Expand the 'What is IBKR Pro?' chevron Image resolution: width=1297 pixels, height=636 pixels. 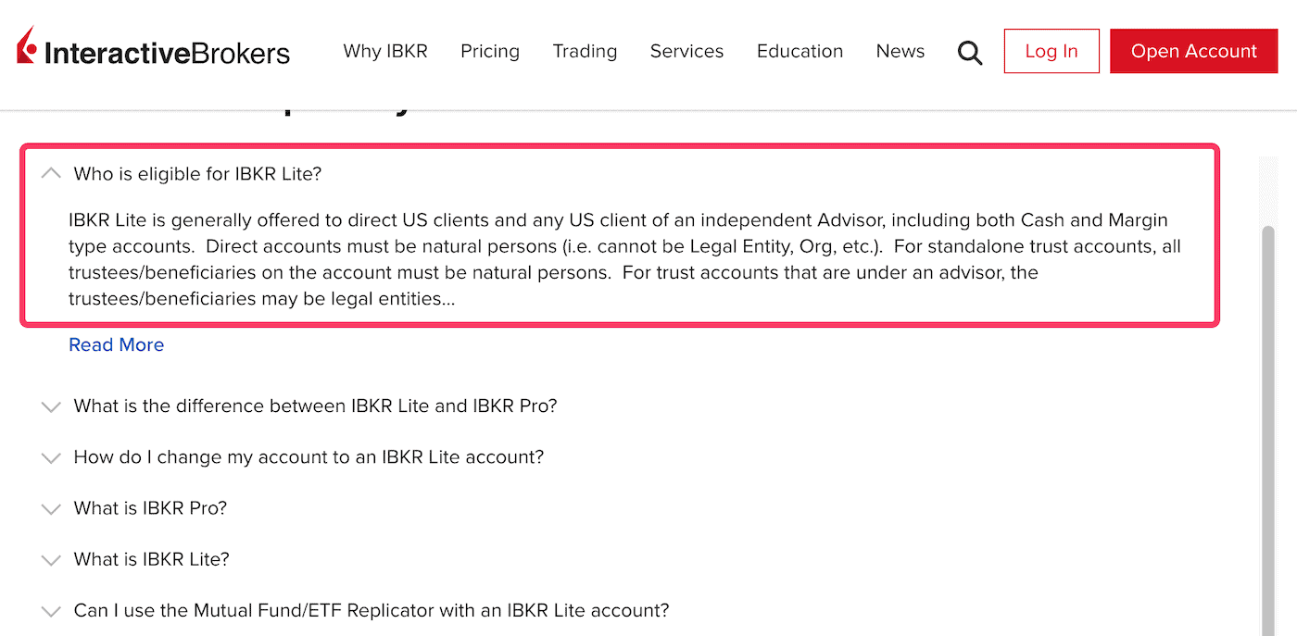(x=51, y=509)
